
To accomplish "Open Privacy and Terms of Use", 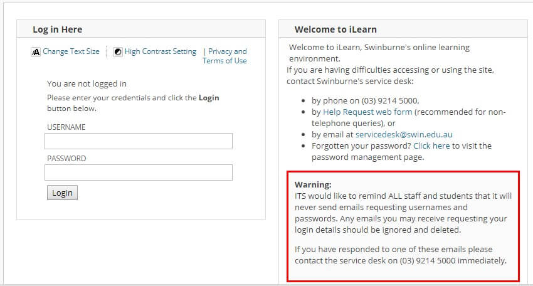I will 225,56.
